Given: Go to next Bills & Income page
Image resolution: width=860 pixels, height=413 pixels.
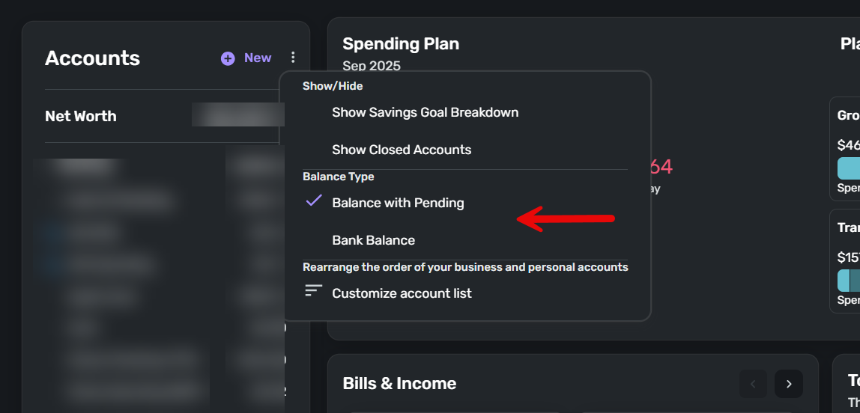Looking at the screenshot, I should pos(788,384).
